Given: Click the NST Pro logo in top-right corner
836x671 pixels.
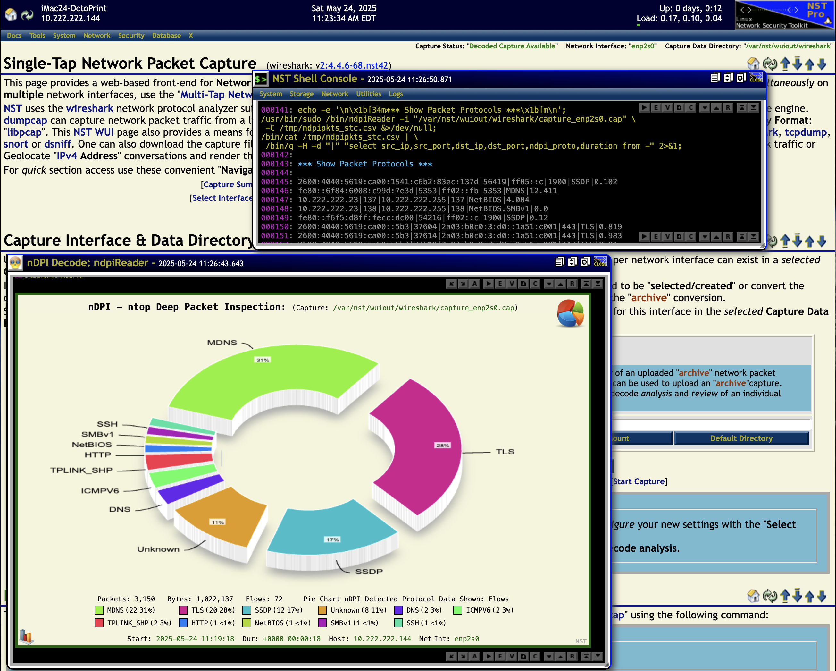Looking at the screenshot, I should [x=785, y=15].
